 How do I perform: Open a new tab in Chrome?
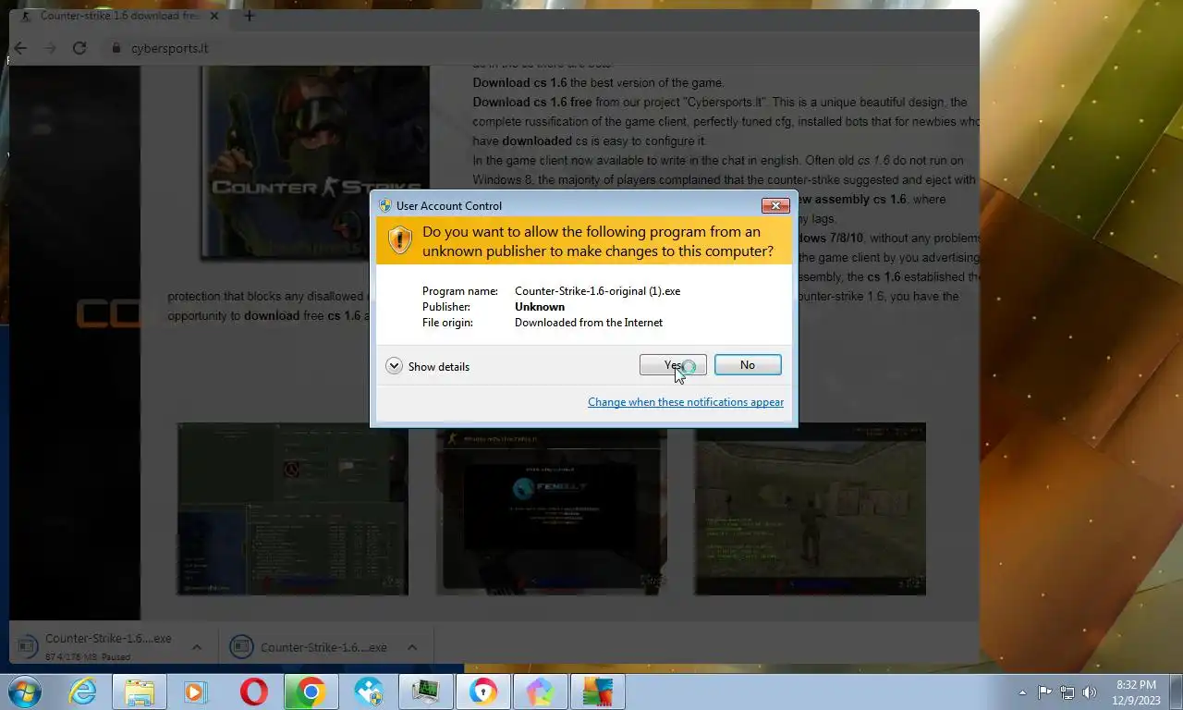click(x=249, y=16)
